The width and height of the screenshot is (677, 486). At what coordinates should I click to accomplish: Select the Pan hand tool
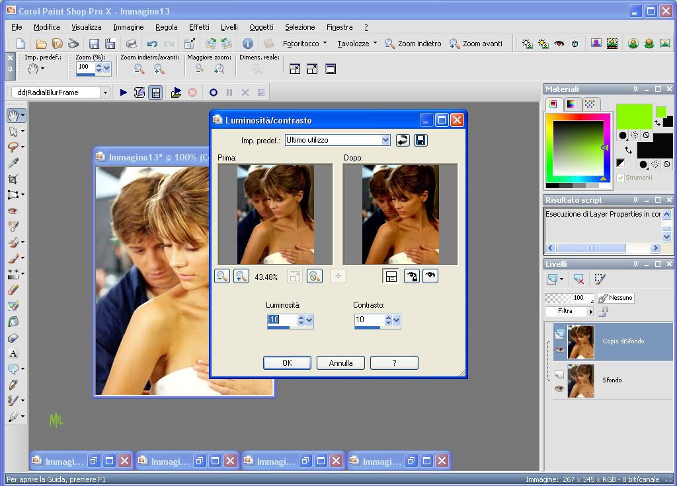tap(13, 115)
